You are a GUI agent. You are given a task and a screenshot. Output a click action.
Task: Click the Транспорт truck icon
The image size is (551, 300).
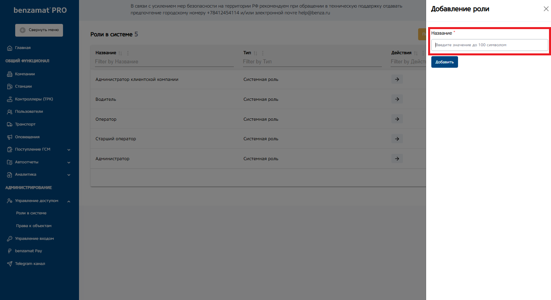pyautogui.click(x=10, y=124)
